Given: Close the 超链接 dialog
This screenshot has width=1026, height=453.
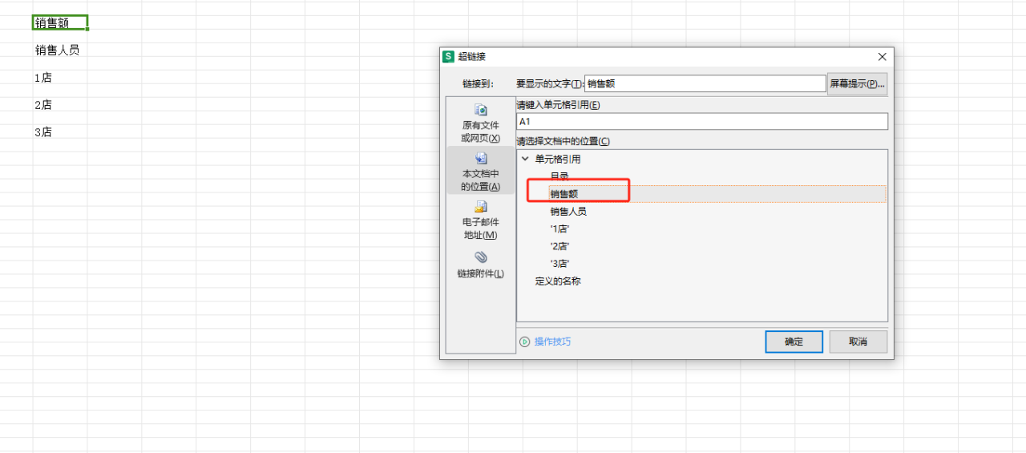Looking at the screenshot, I should click(x=882, y=57).
